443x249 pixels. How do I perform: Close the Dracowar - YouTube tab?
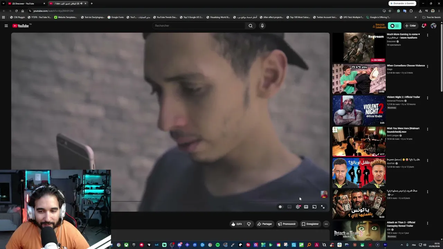pyautogui.click(x=44, y=3)
